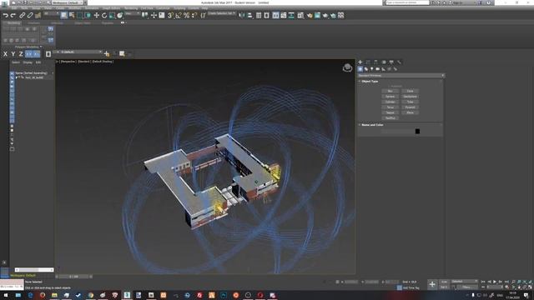Open the Curve Editor icon
534x300 pixels.
(x=284, y=15)
